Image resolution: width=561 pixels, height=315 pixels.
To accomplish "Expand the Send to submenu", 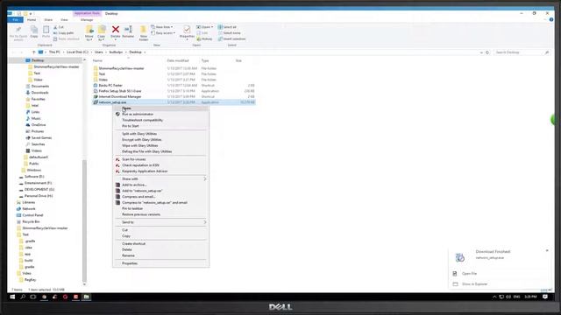I will click(x=160, y=222).
